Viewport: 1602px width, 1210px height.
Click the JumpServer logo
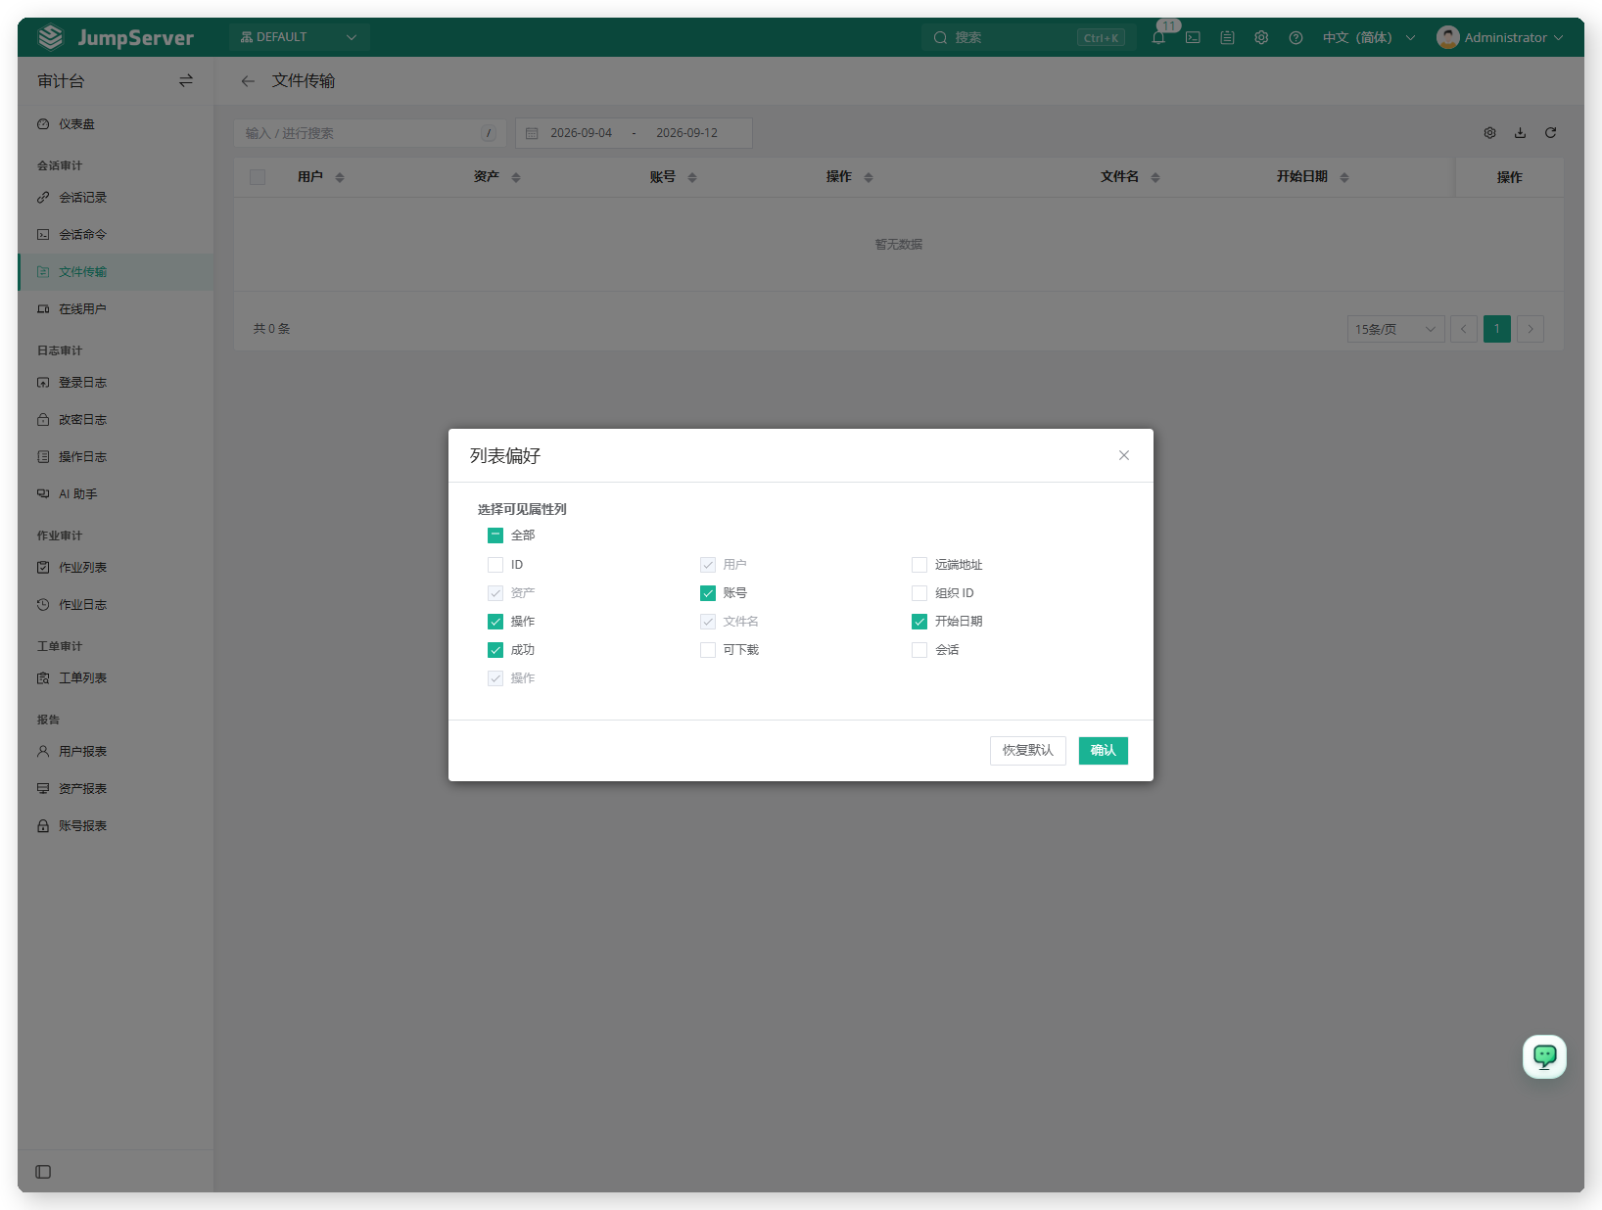coord(116,37)
